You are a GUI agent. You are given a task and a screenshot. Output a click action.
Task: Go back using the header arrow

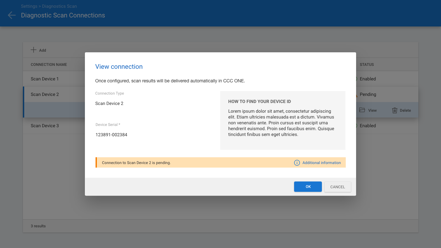click(x=12, y=15)
